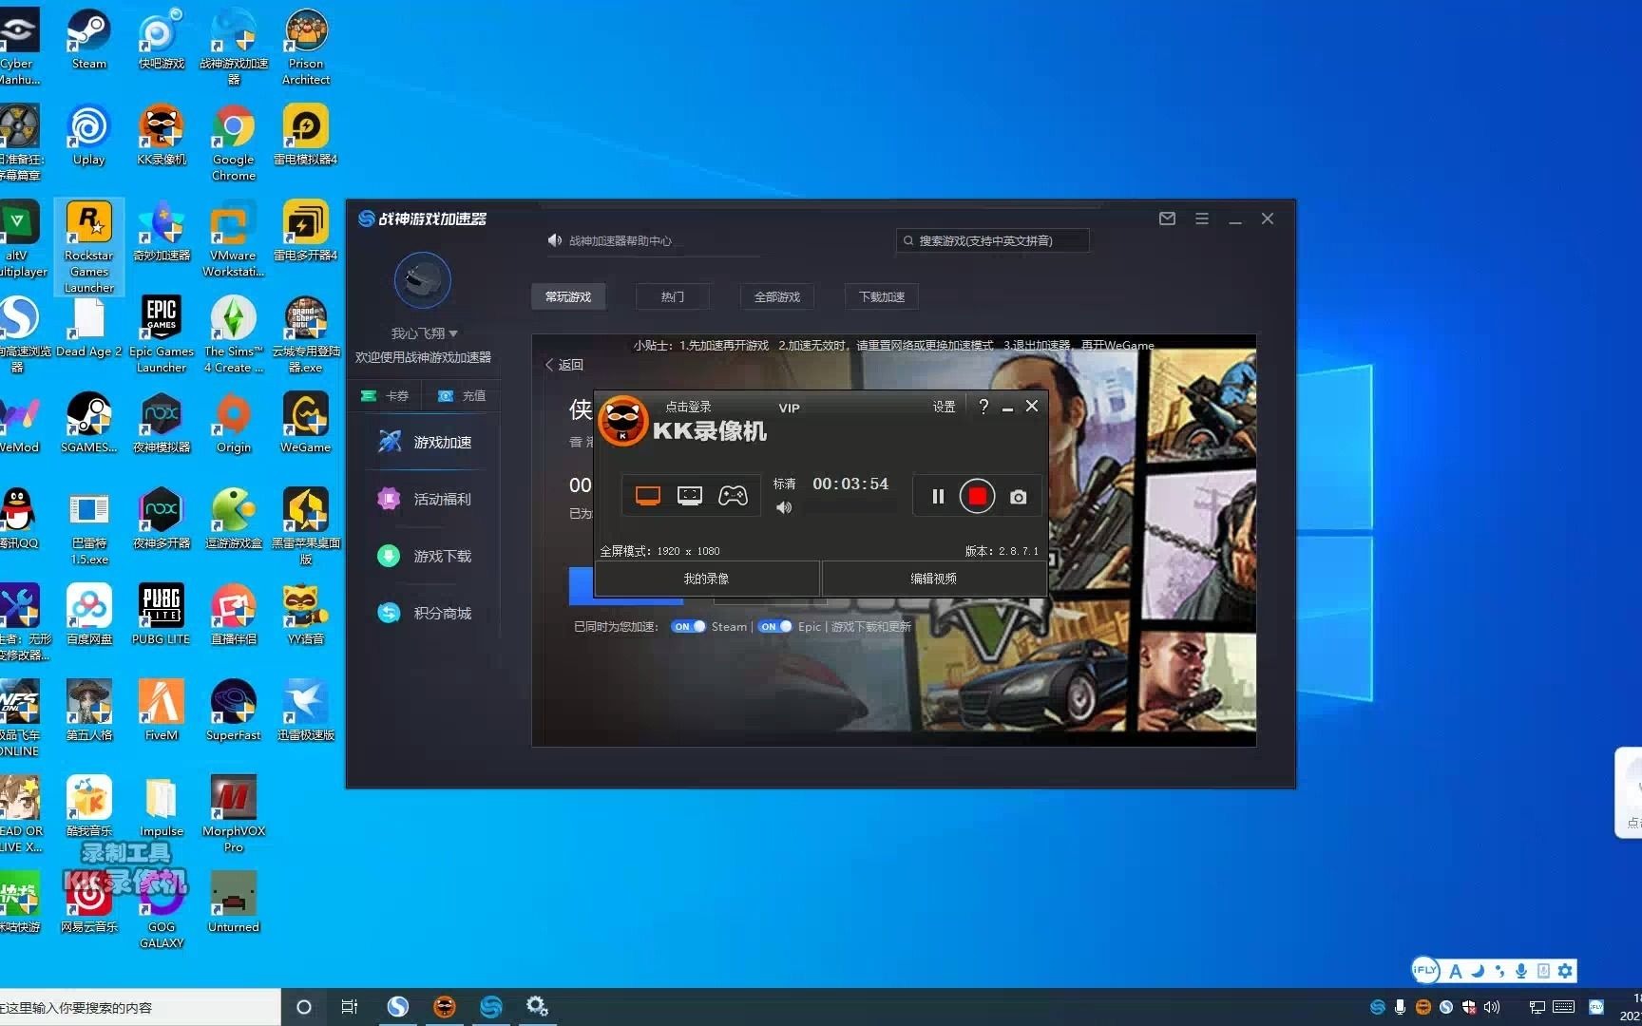Select GOG GALAXY desktop icon
Viewport: 1642px width, 1026px height.
coord(162,910)
